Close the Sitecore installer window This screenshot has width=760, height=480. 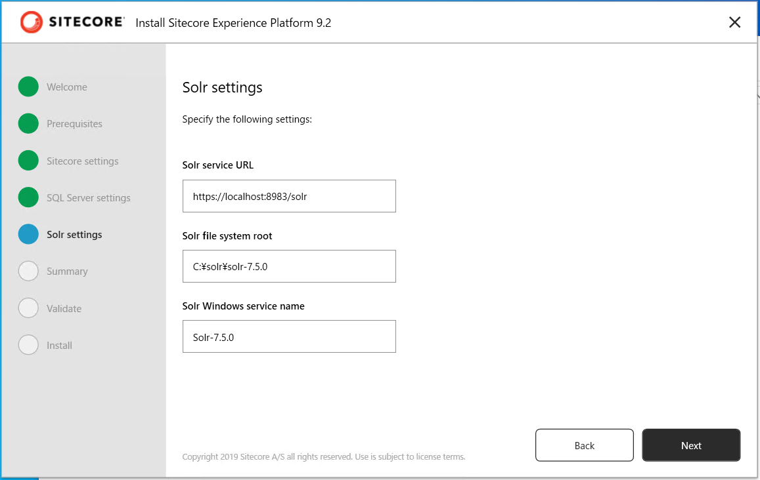click(x=734, y=22)
